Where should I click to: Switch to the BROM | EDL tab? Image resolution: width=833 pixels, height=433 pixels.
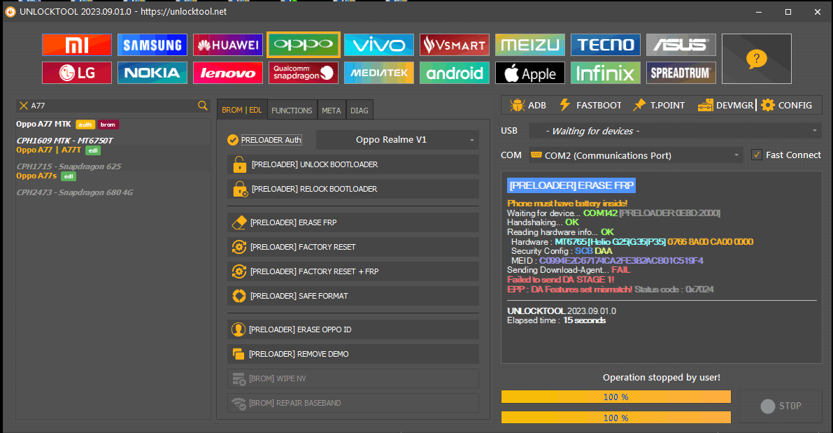tap(242, 110)
